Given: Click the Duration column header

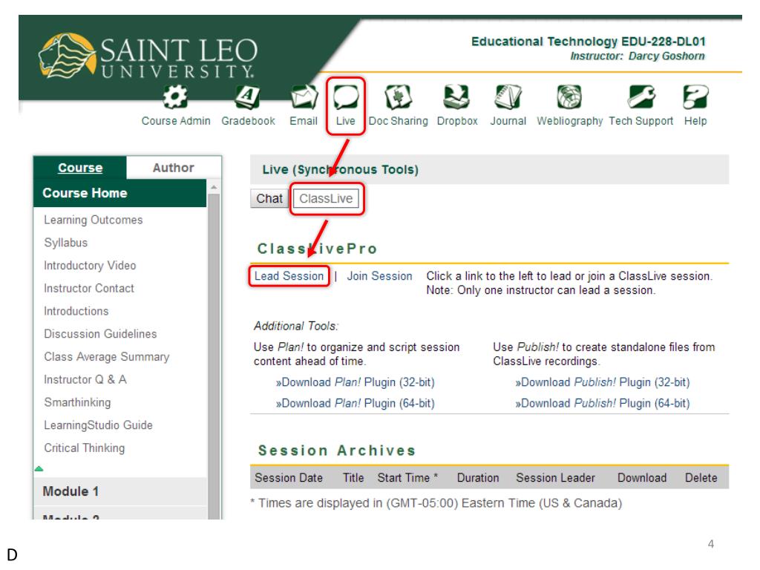Looking at the screenshot, I should coord(478,478).
